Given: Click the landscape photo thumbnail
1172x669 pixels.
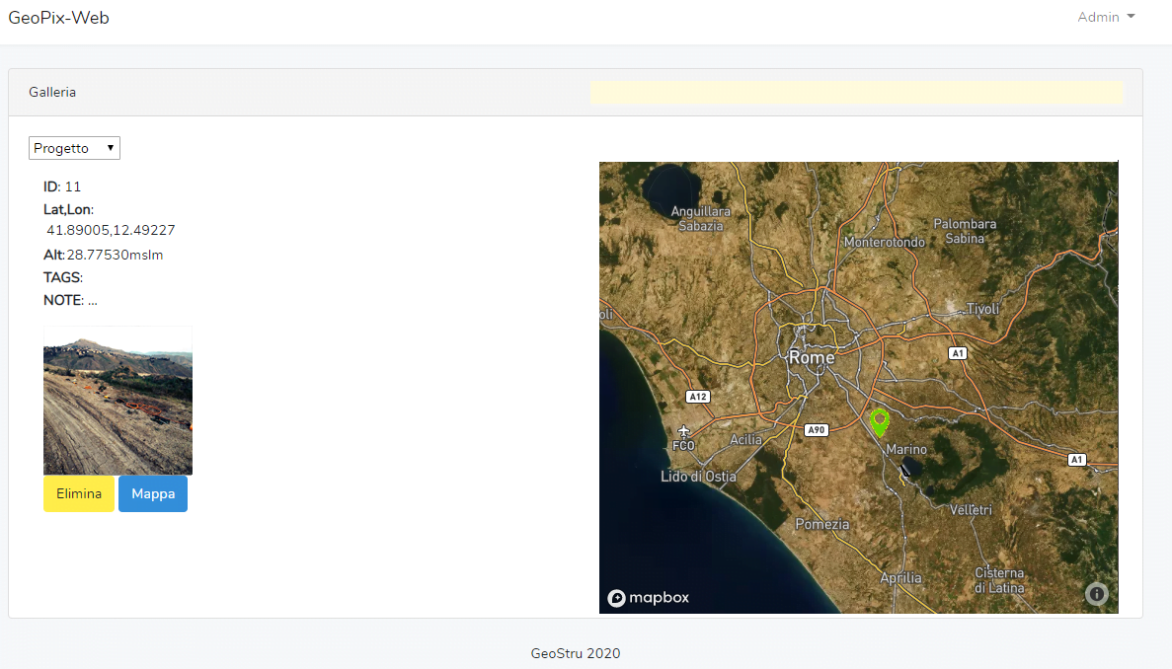Looking at the screenshot, I should 117,399.
